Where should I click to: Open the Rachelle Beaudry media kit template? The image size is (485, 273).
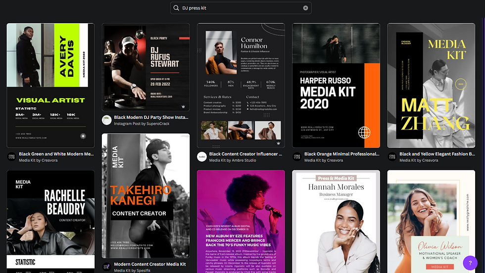click(50, 221)
